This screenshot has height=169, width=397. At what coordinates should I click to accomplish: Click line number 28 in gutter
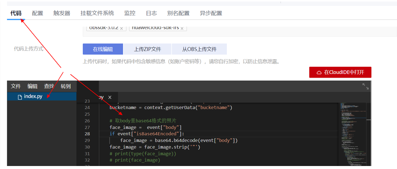click(87, 134)
